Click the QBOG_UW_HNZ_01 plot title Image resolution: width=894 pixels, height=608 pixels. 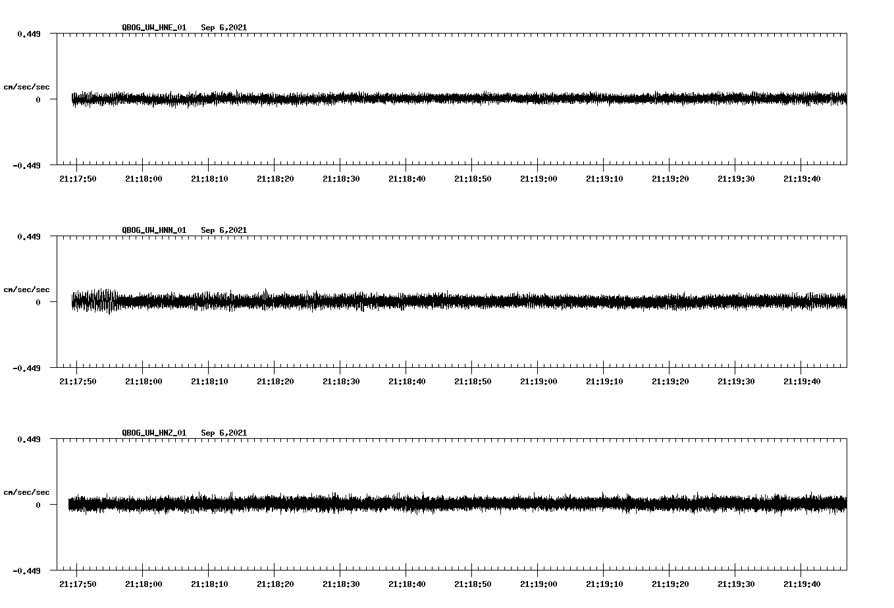[x=154, y=433]
